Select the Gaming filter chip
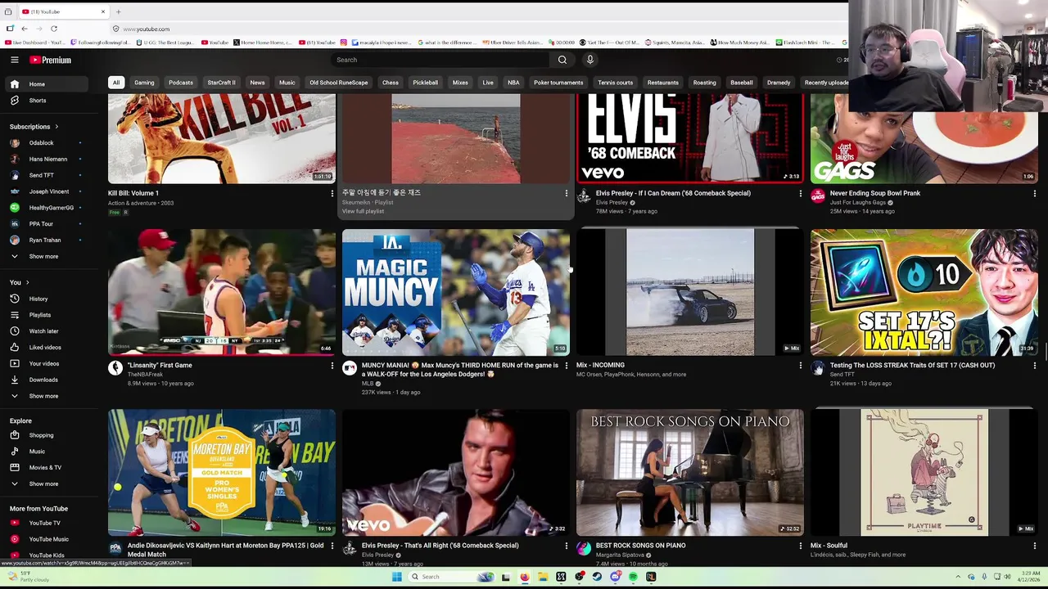Screen dimensions: 1048x589 coord(144,83)
